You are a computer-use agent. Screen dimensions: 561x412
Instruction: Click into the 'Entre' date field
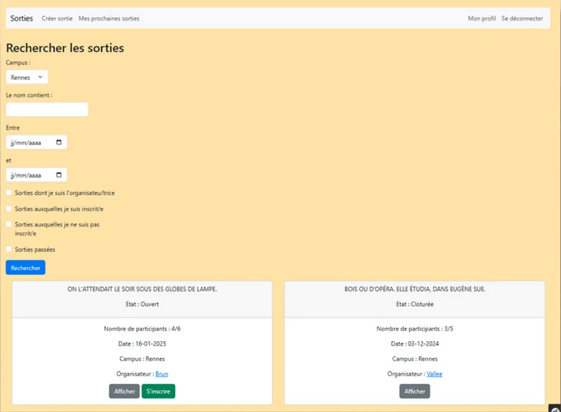30,142
